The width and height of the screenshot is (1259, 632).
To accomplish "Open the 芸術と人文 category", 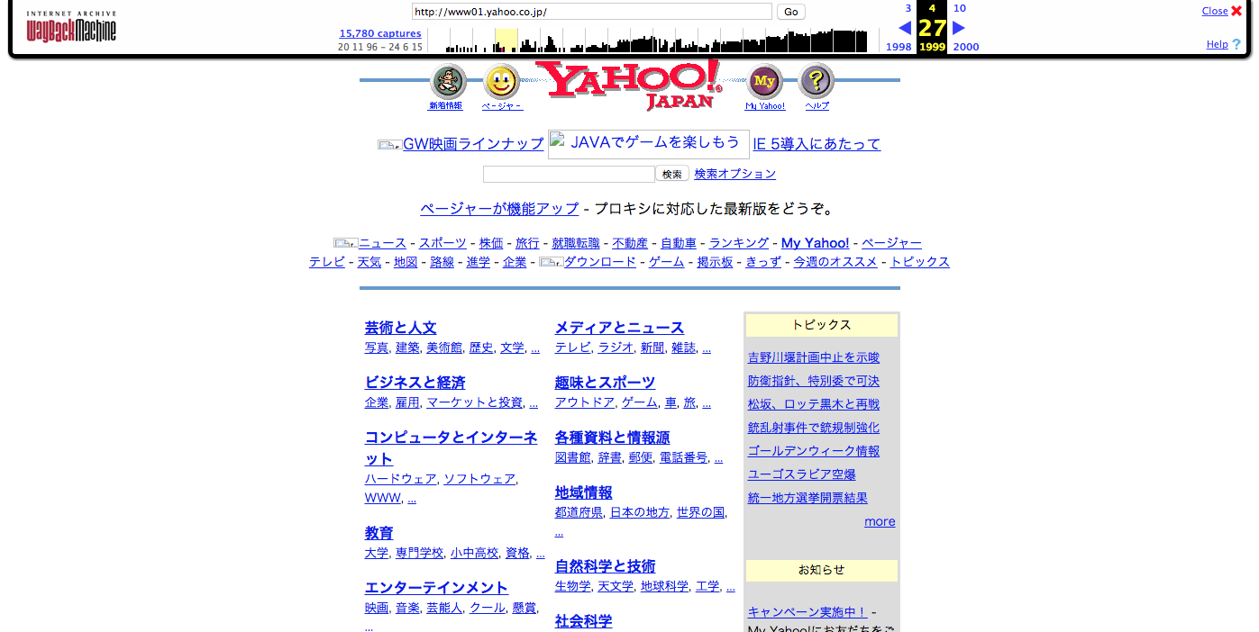I will (400, 328).
